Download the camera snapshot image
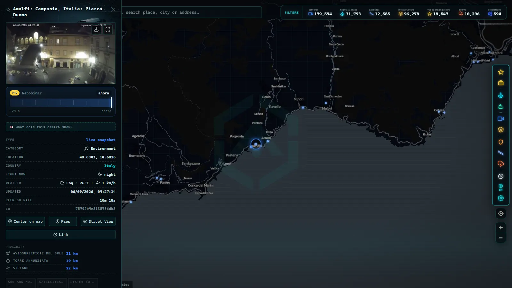 [96, 29]
